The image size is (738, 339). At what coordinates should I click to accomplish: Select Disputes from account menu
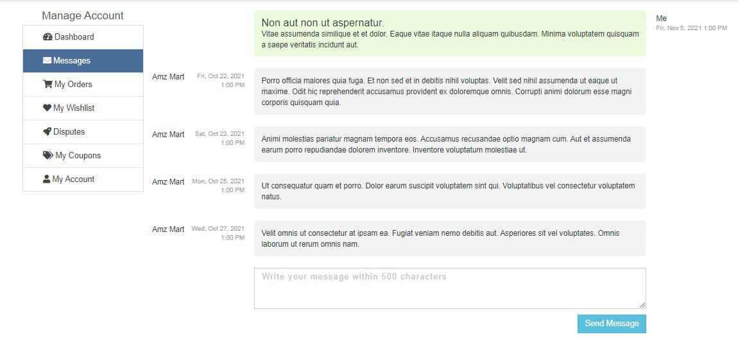pyautogui.click(x=83, y=132)
